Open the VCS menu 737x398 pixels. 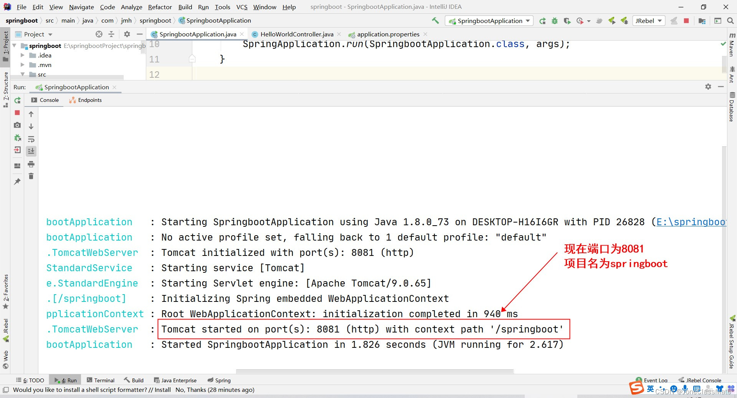242,7
